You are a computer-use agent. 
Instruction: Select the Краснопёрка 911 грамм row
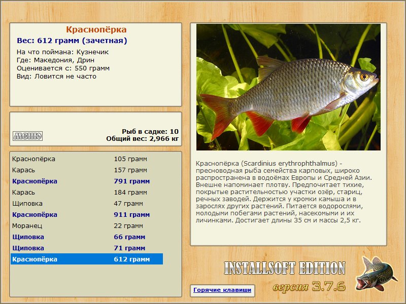[x=87, y=214]
